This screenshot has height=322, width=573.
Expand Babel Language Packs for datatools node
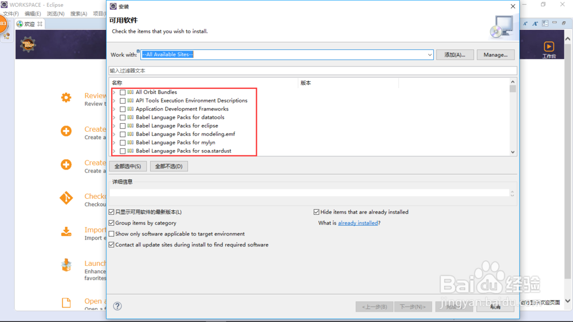pyautogui.click(x=114, y=117)
